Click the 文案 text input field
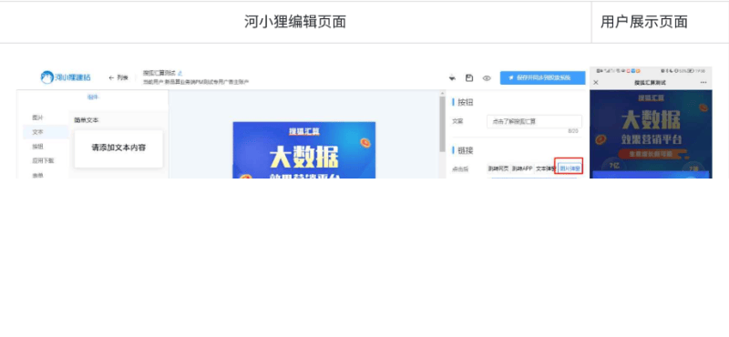The width and height of the screenshot is (729, 337). 534,121
